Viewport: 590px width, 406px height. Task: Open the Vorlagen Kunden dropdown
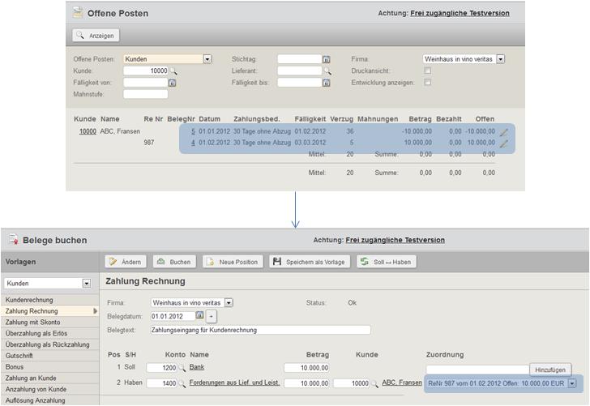pos(87,284)
